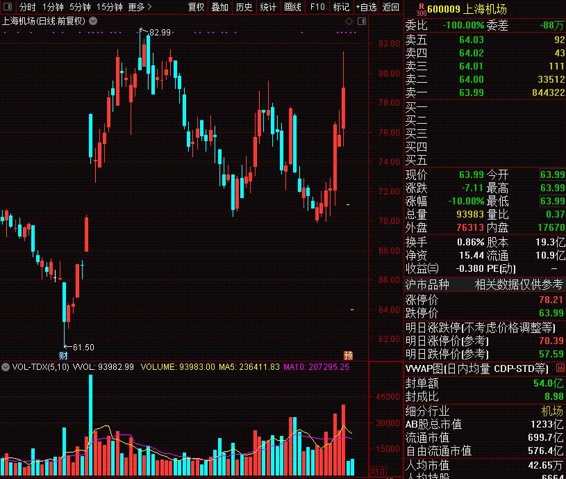
Task: Select the 卖五 64.03 order row
Action: click(485, 40)
